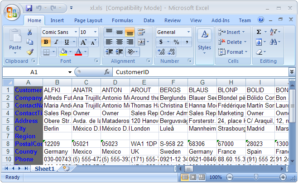Image resolution: width=298 pixels, height=183 pixels.
Task: Click the Format cells button
Action: tap(232, 52)
